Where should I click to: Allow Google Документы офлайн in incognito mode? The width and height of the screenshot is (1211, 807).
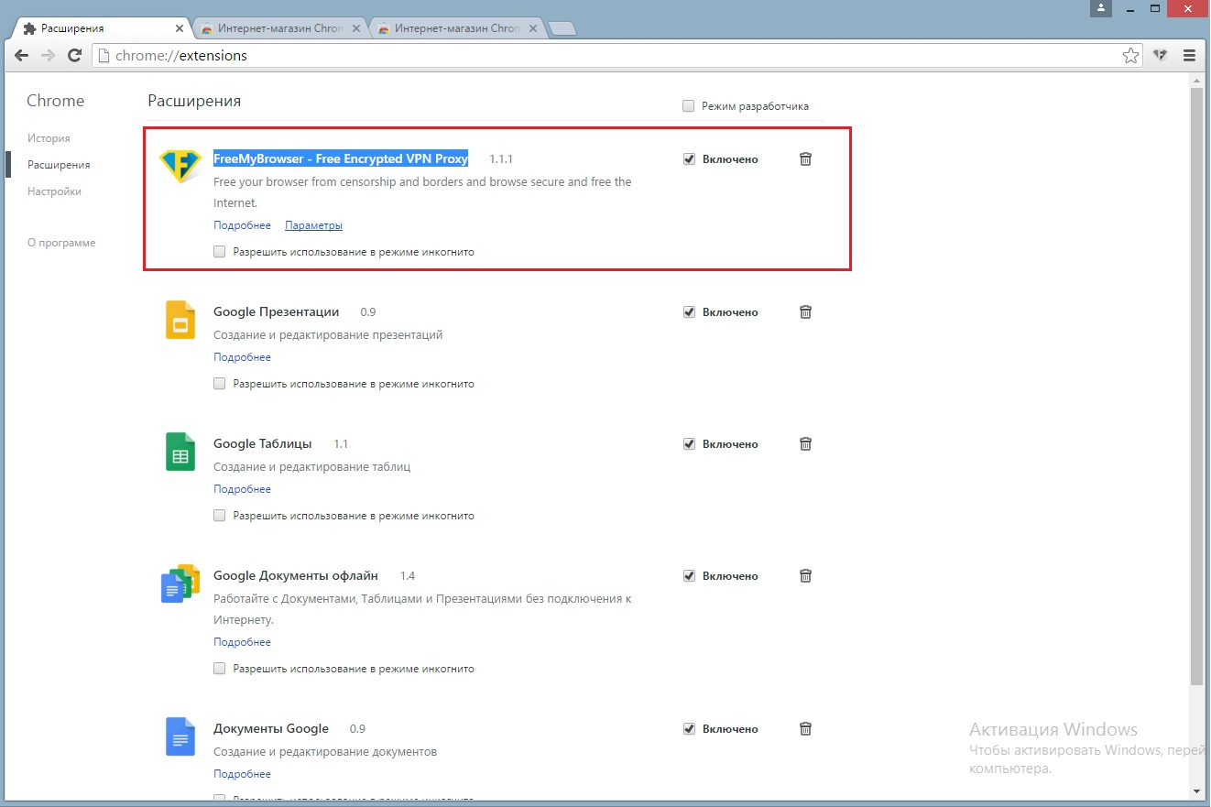tap(220, 669)
